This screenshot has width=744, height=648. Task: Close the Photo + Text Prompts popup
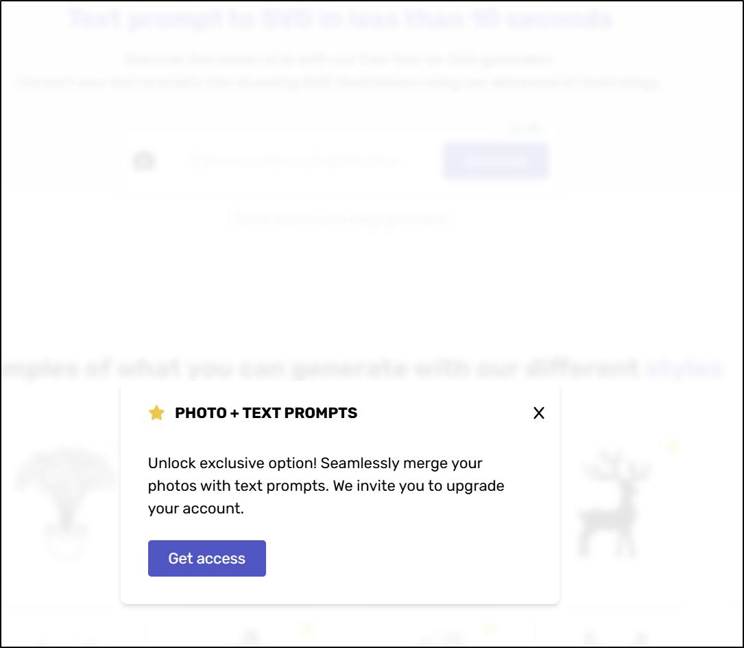click(x=538, y=413)
